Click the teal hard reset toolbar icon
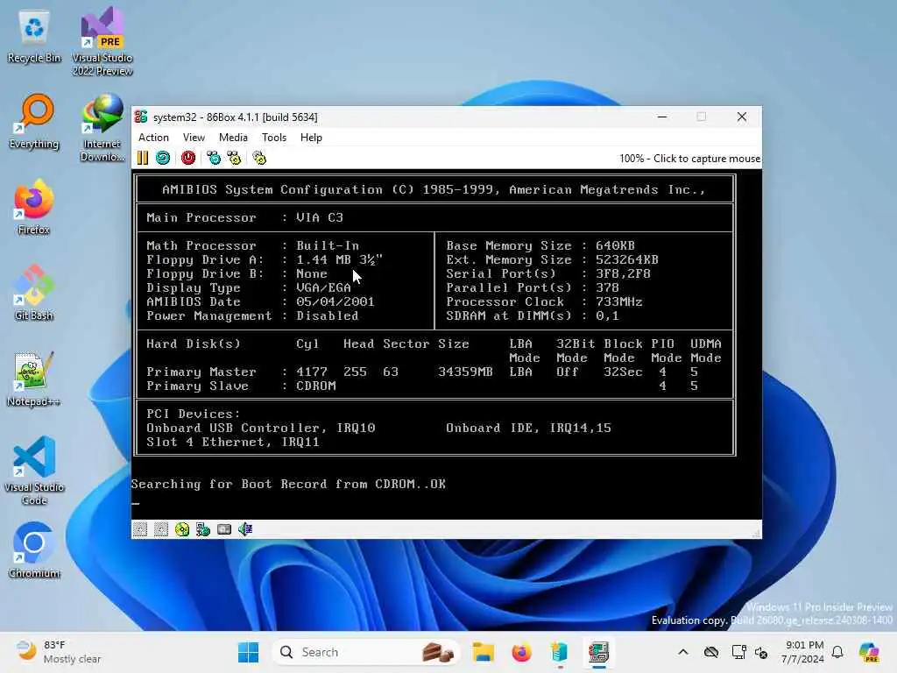The image size is (897, 673). click(x=163, y=158)
